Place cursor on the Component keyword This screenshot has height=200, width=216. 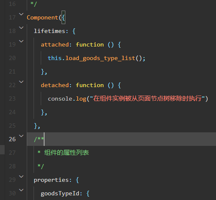pos(42,18)
